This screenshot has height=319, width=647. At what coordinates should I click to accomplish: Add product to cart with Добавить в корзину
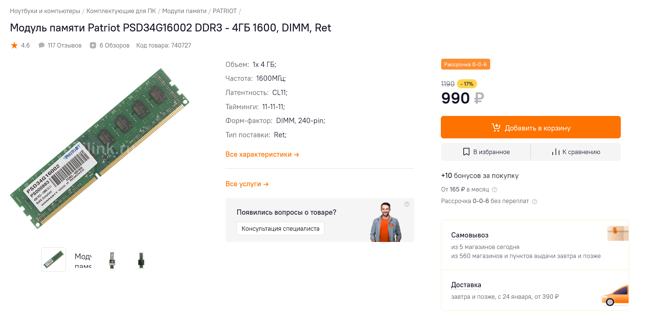(530, 128)
